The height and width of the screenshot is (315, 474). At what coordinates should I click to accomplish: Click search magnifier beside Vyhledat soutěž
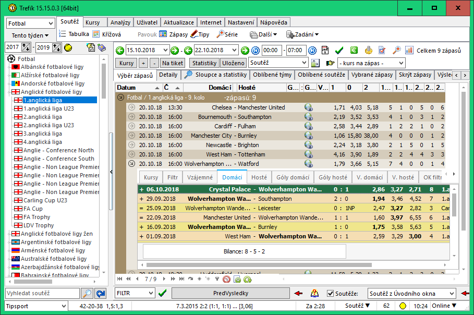coord(87,293)
